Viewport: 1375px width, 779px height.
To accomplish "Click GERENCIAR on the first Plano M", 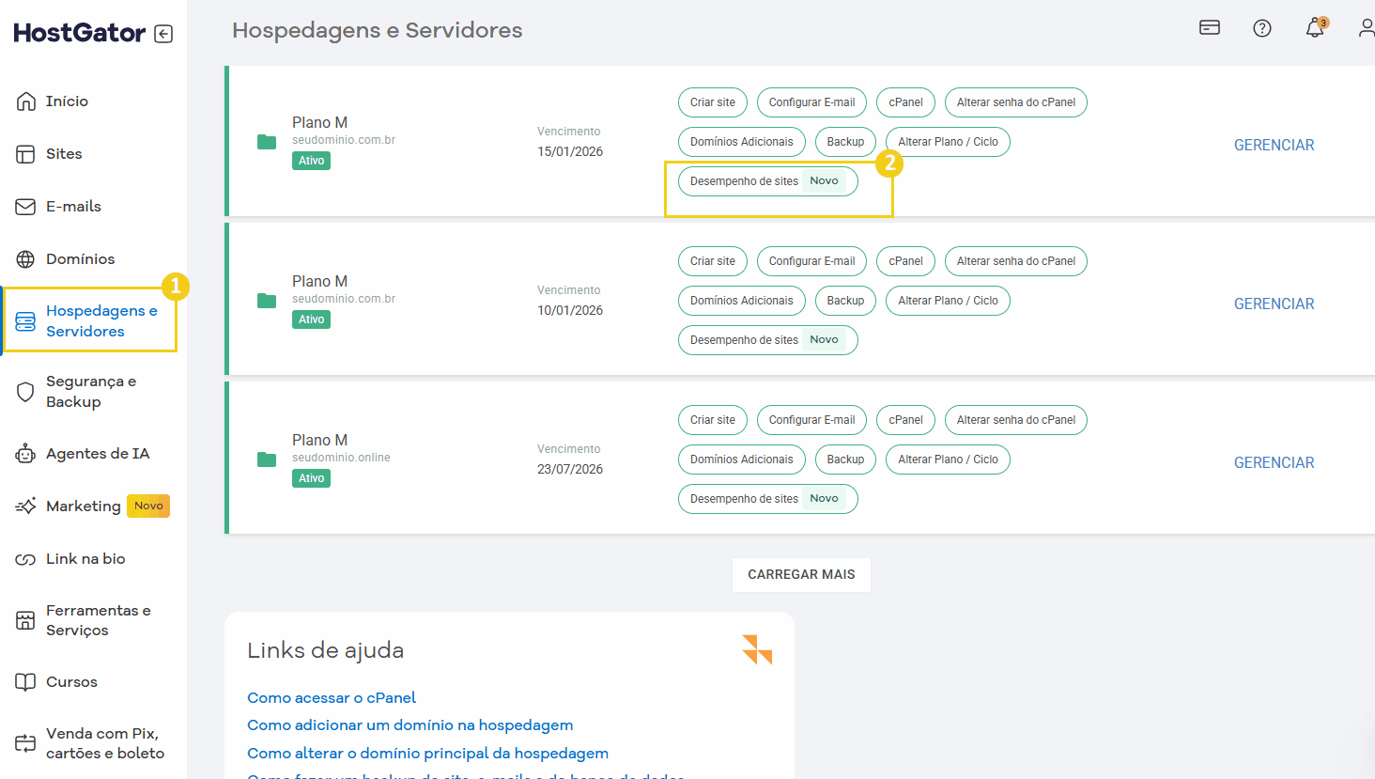I will click(1274, 145).
